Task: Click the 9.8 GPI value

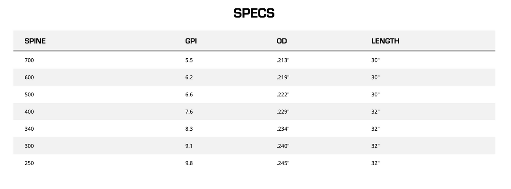Action: coord(189,163)
